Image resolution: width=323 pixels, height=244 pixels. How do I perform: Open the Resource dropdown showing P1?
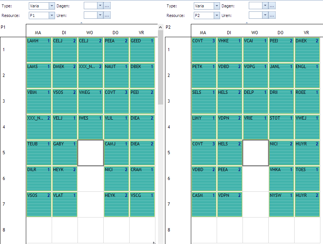tap(52, 15)
